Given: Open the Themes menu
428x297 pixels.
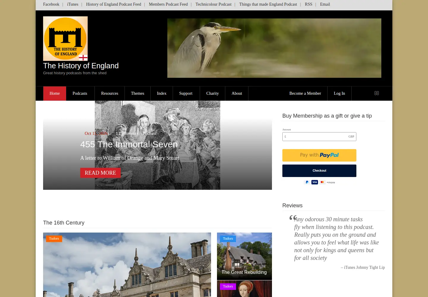Looking at the screenshot, I should tap(138, 93).
